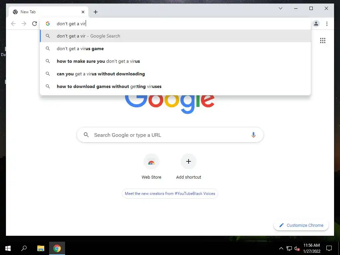Show hidden system tray icons

coord(281,248)
